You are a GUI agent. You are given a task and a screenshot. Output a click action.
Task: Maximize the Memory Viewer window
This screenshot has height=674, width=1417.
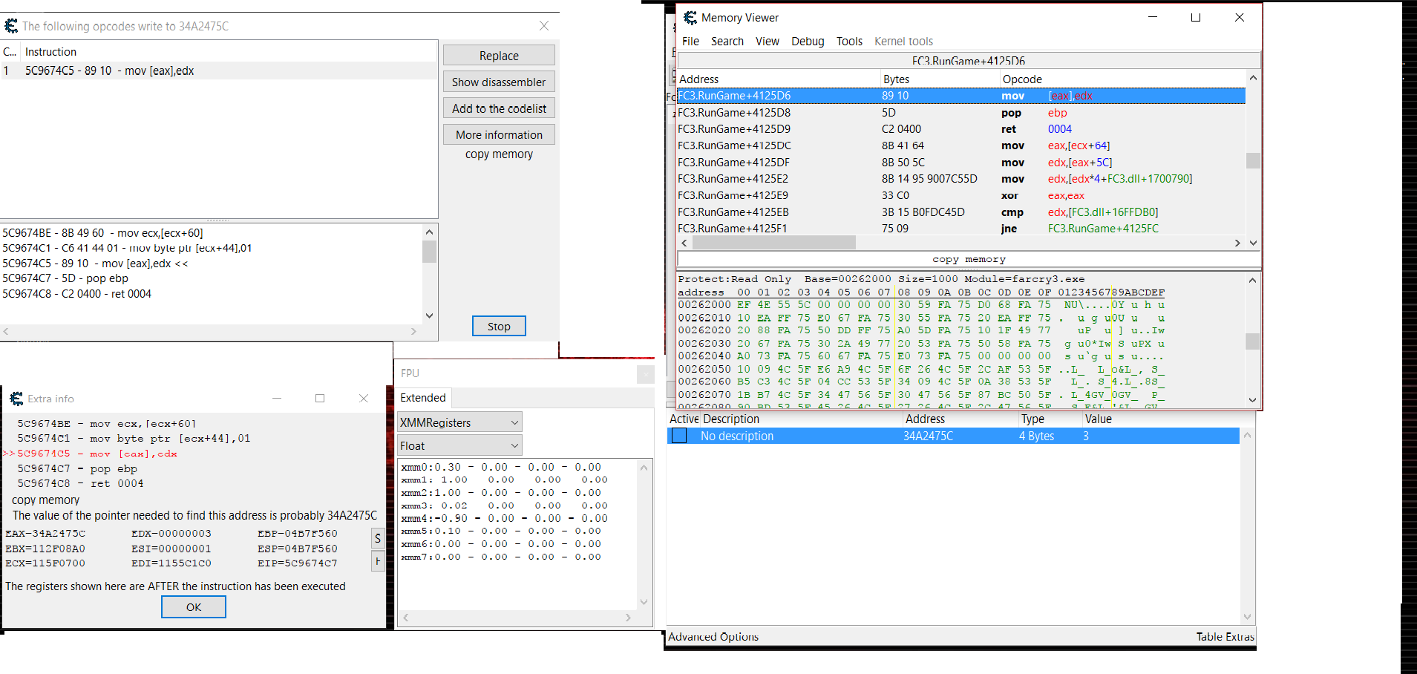[x=1196, y=18]
